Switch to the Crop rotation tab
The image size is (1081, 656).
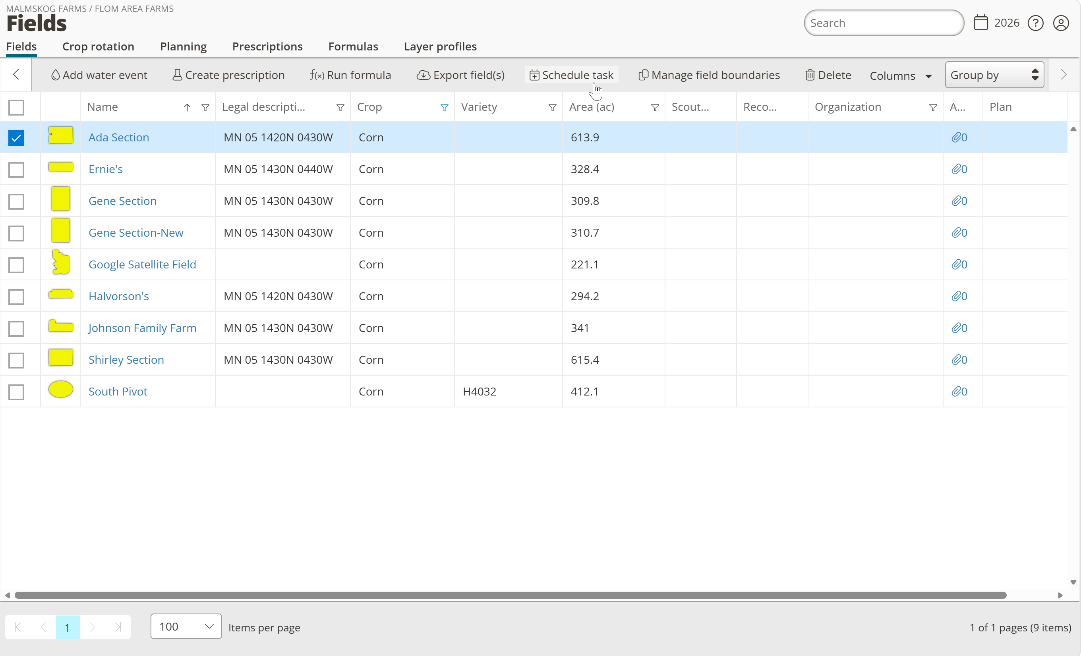coord(98,46)
